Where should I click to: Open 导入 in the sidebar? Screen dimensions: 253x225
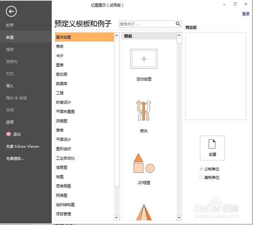pos(10,86)
